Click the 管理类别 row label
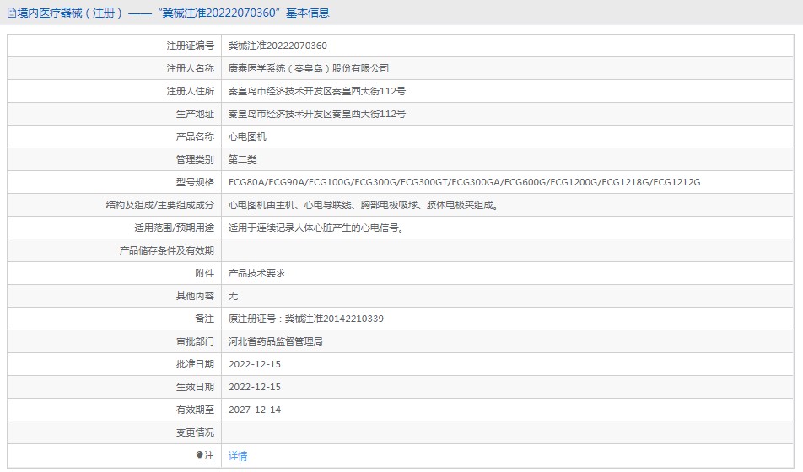This screenshot has height=472, width=803. pos(195,159)
